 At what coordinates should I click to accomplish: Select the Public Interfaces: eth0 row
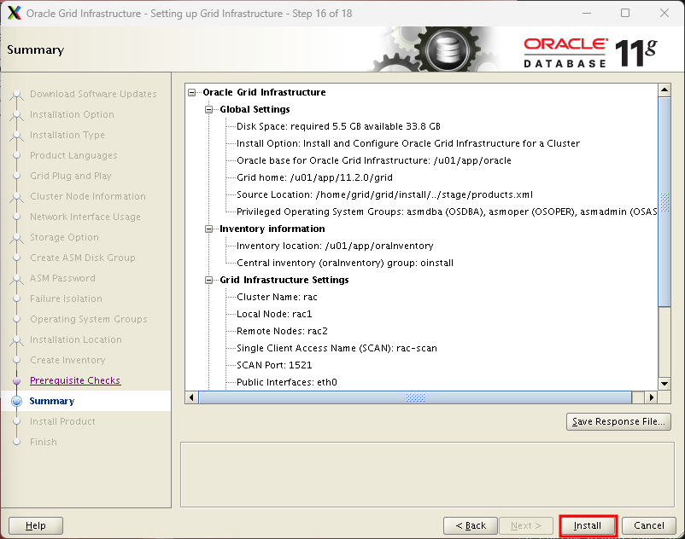(287, 382)
